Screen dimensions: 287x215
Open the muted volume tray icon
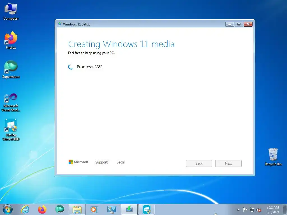coord(259,210)
